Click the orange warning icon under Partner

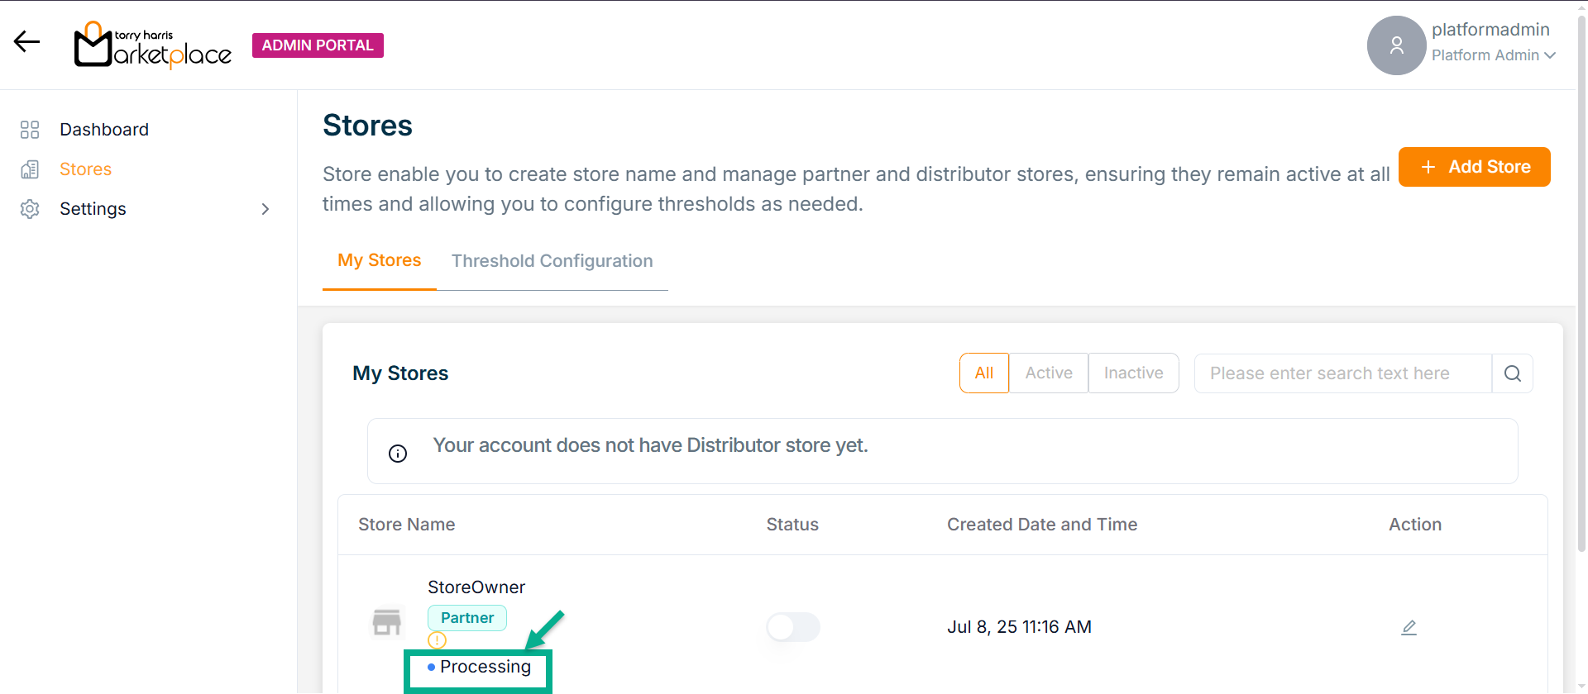(437, 640)
